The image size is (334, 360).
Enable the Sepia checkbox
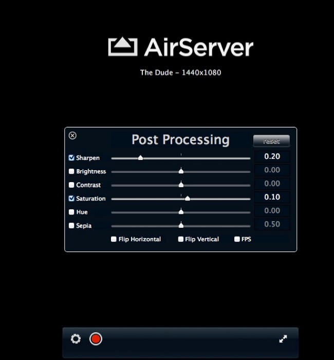tap(71, 225)
